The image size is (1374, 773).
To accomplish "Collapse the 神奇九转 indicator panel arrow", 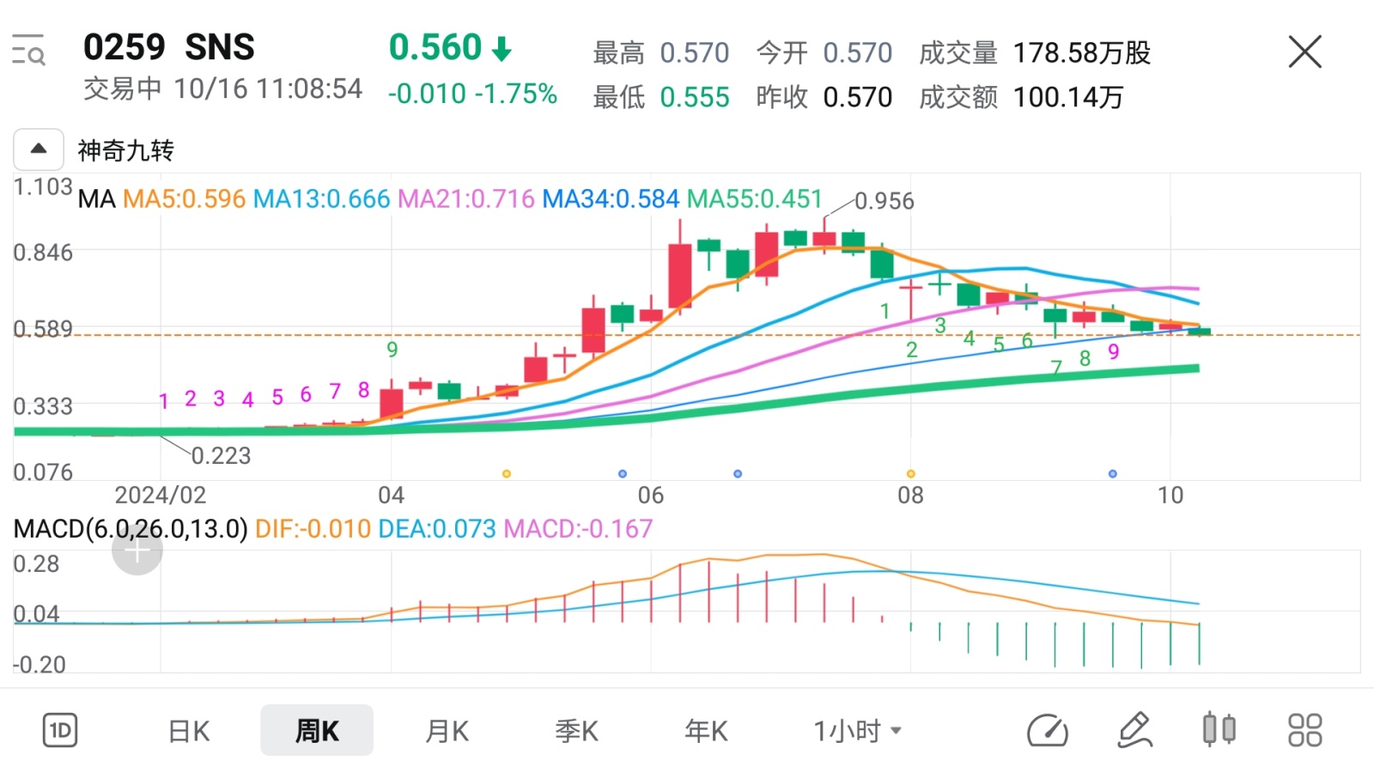I will click(x=38, y=149).
